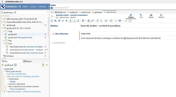The width and height of the screenshot is (176, 97).
Task: Click the insert table icon
Action: [x=120, y=21]
